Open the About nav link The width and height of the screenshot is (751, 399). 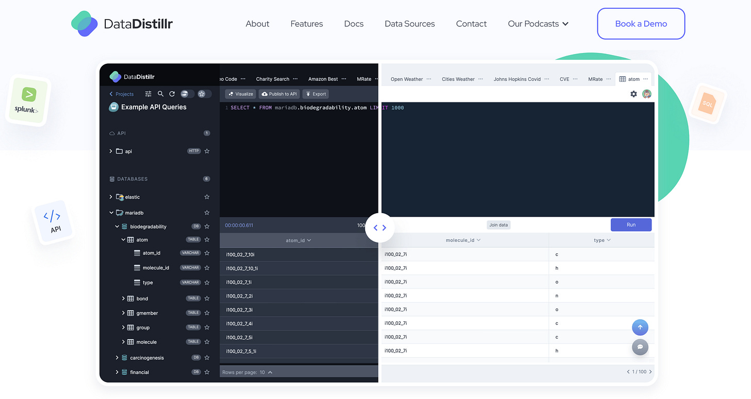click(257, 24)
